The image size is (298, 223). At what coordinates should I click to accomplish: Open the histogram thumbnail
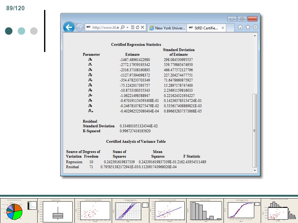pos(205,211)
